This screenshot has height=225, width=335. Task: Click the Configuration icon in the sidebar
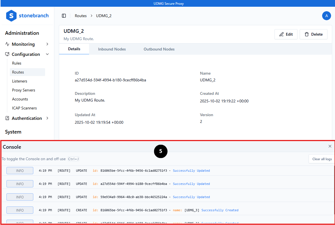7,54
